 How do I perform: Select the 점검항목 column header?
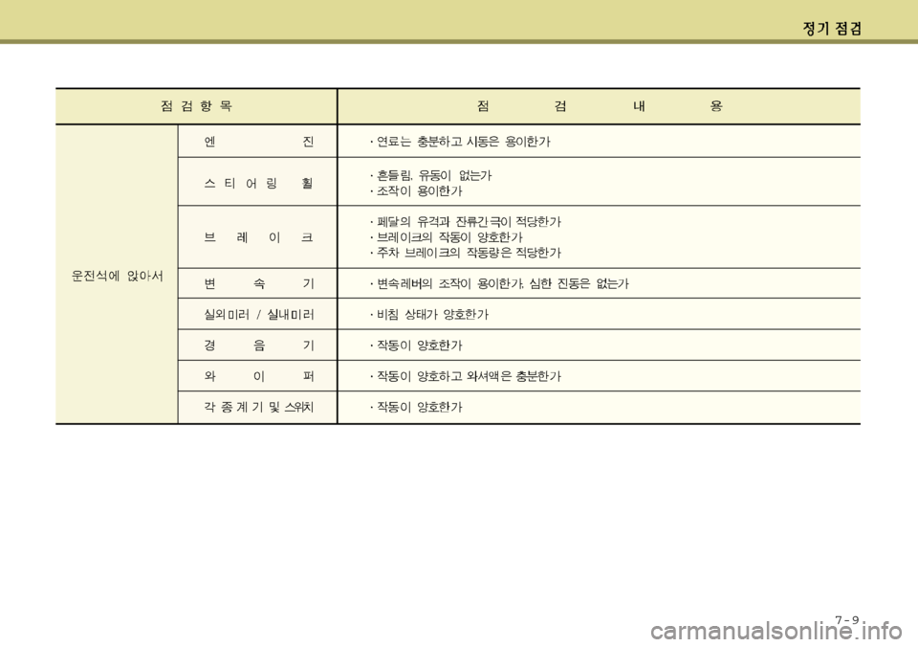(x=197, y=106)
